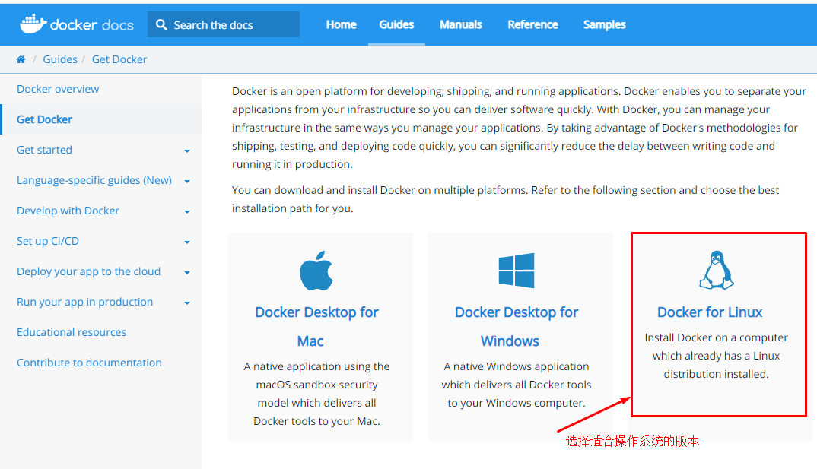Click the Apple logo icon
This screenshot has height=469, width=817.
316,271
